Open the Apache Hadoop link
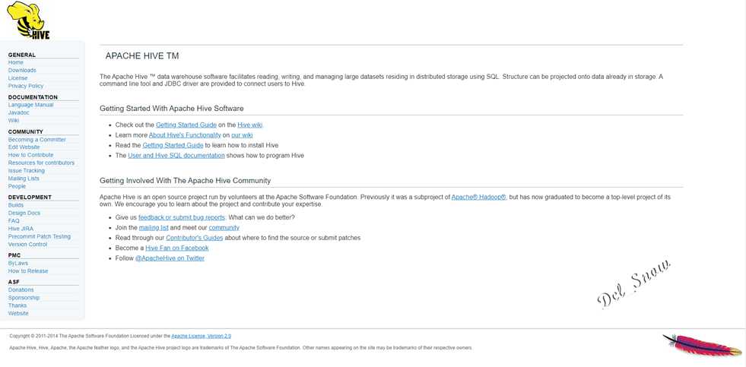 478,197
